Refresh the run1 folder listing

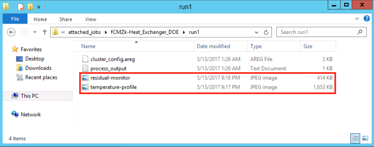(266, 32)
